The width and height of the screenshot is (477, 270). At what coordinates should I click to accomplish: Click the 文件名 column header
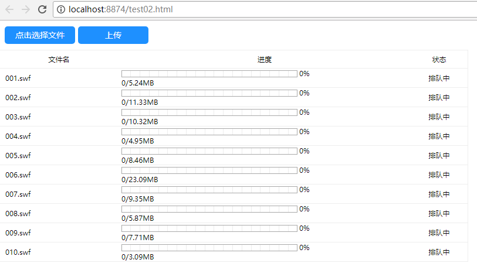pos(59,60)
